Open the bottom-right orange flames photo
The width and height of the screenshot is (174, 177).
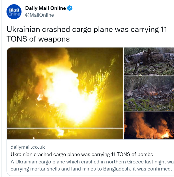coord(149,126)
